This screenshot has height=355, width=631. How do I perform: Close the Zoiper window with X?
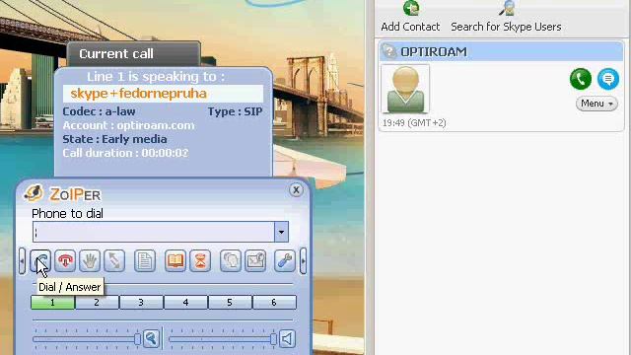[x=296, y=189]
